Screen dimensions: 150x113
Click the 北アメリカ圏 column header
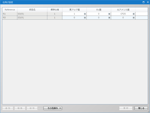(x=123, y=10)
